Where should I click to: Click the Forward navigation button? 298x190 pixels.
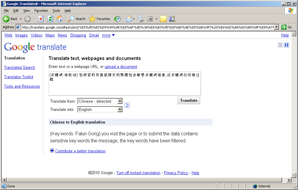pyautogui.click(x=27, y=19)
